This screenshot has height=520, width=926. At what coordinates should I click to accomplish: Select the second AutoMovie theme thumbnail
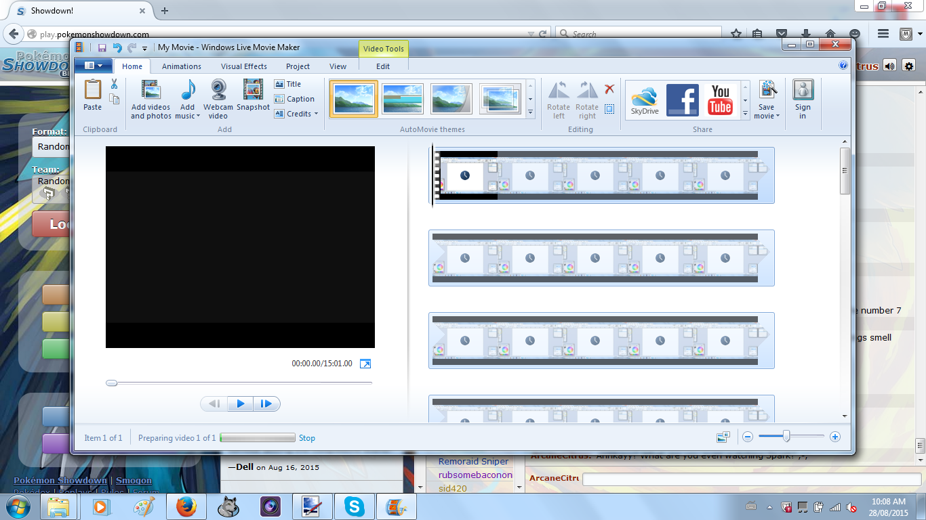pos(403,99)
